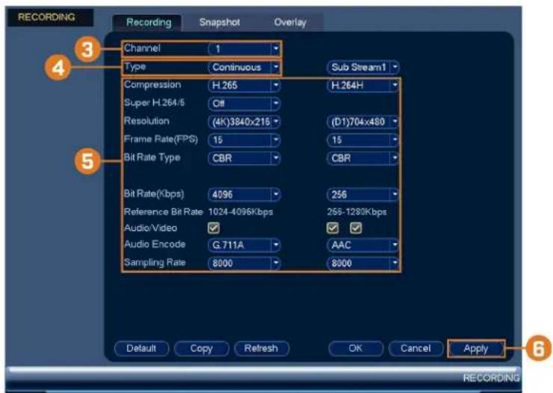
Task: Toggle second sub stream Audio/Video checkbox
Action: pos(356,228)
